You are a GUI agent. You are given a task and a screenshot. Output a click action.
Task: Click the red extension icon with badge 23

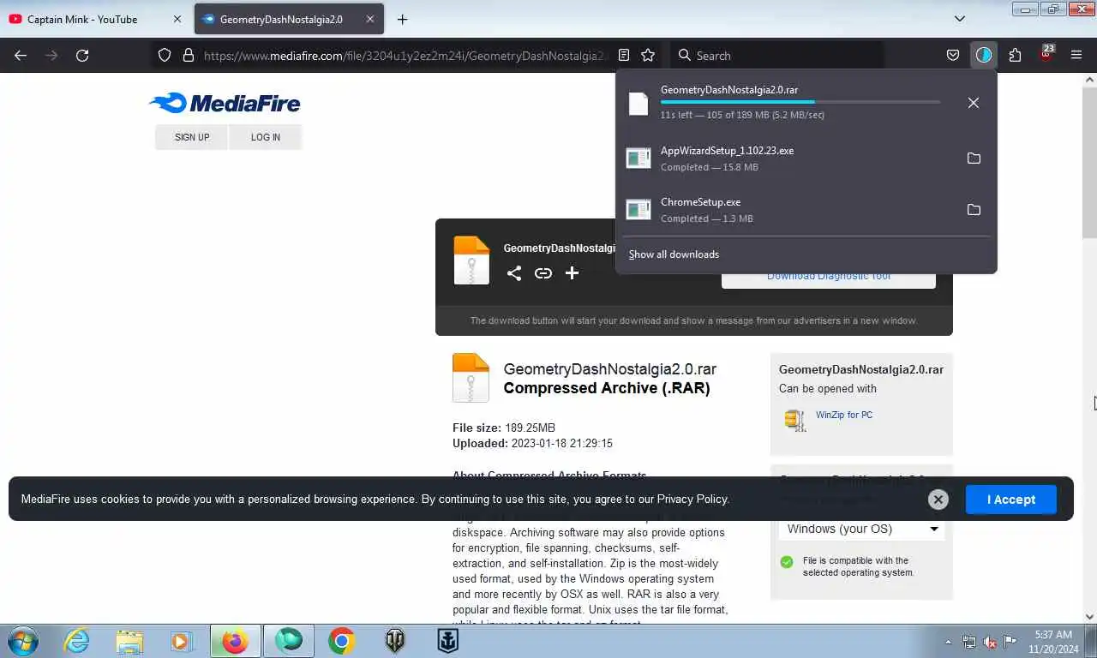pos(1046,54)
